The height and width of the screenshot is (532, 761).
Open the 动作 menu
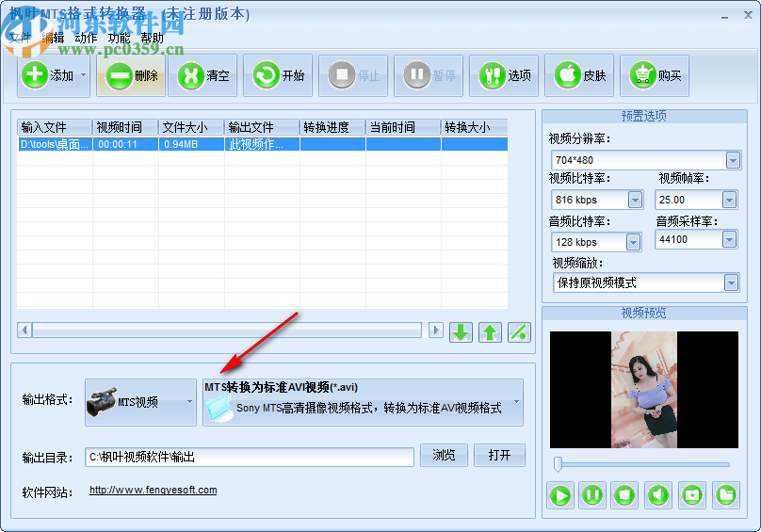pos(86,38)
